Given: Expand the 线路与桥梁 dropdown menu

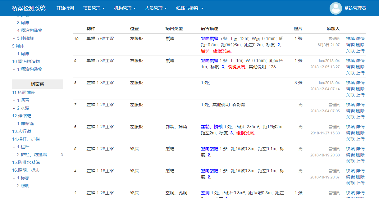Looking at the screenshot, I should pyautogui.click(x=189, y=8).
